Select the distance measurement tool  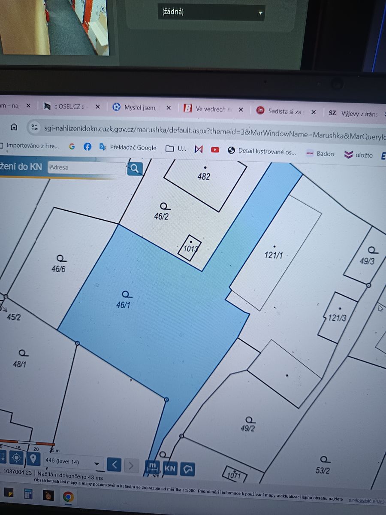(x=152, y=467)
